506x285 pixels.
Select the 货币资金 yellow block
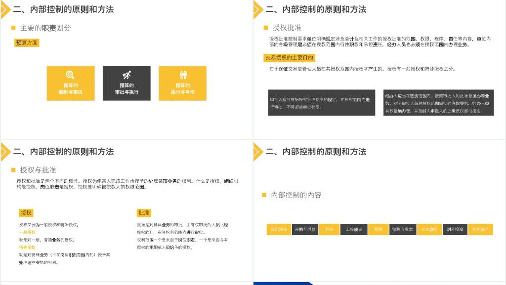pos(279,229)
